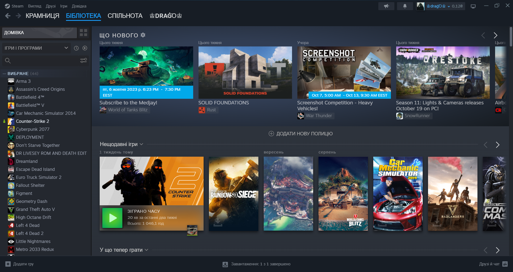Open the У що тепер грати dropdown
The height and width of the screenshot is (272, 513).
tap(146, 250)
